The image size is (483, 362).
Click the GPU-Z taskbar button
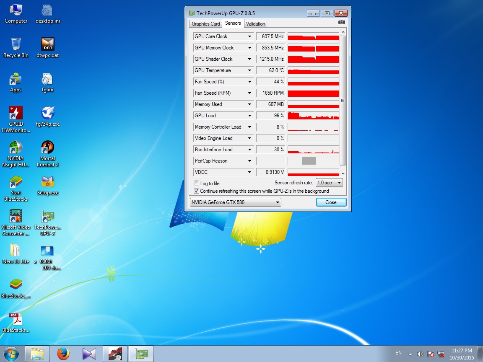(141, 353)
